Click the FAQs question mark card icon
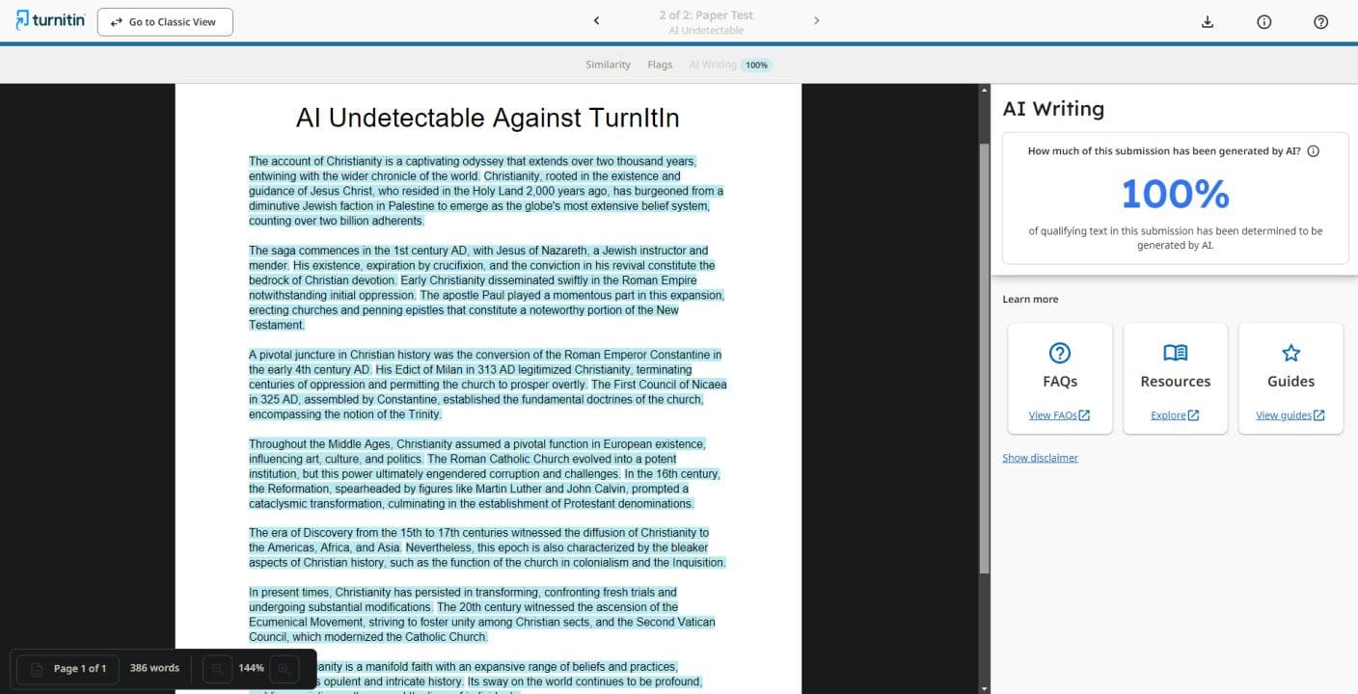The width and height of the screenshot is (1358, 694). pyautogui.click(x=1059, y=353)
